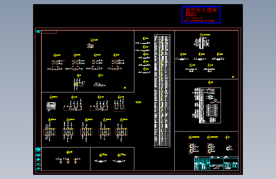276x179 pixels.
Task: Click the small white grid-shaped terminal component
Action: (x=51, y=106)
